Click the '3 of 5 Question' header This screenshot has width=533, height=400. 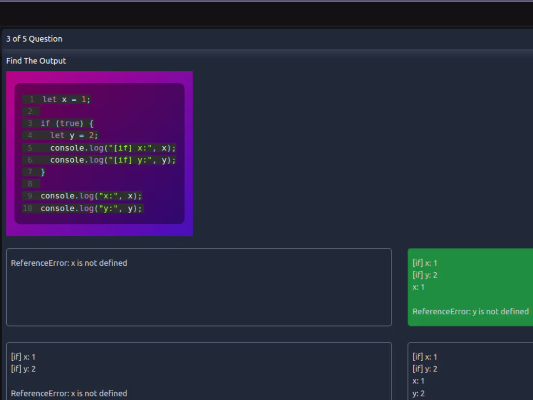click(34, 39)
